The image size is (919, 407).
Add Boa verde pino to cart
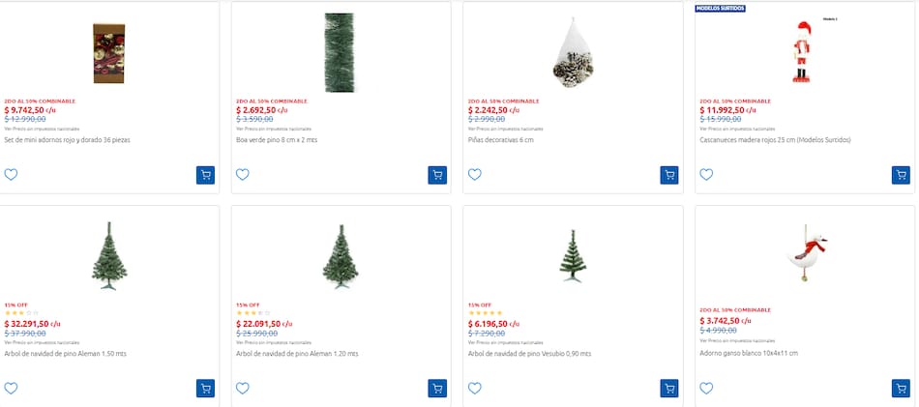pyautogui.click(x=437, y=175)
